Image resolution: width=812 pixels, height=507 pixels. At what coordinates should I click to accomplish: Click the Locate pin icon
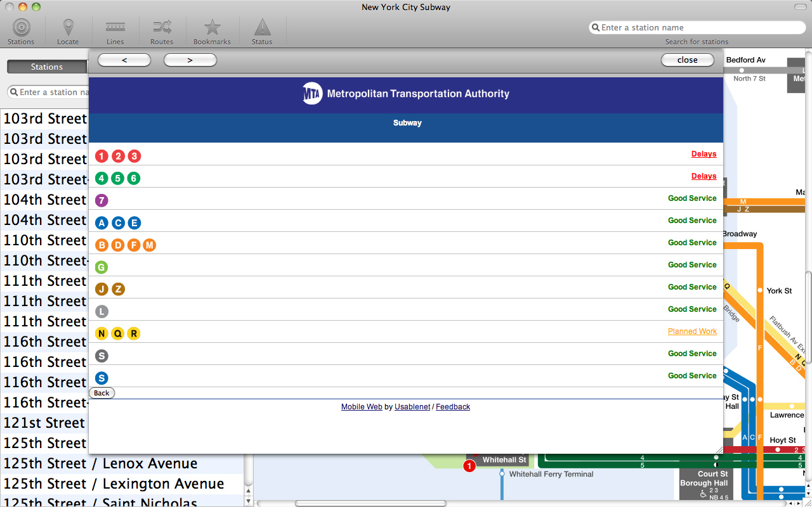coord(68,28)
